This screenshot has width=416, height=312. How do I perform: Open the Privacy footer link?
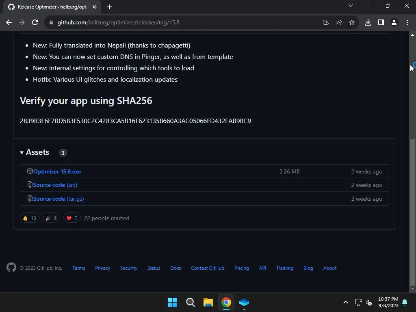pos(103,268)
